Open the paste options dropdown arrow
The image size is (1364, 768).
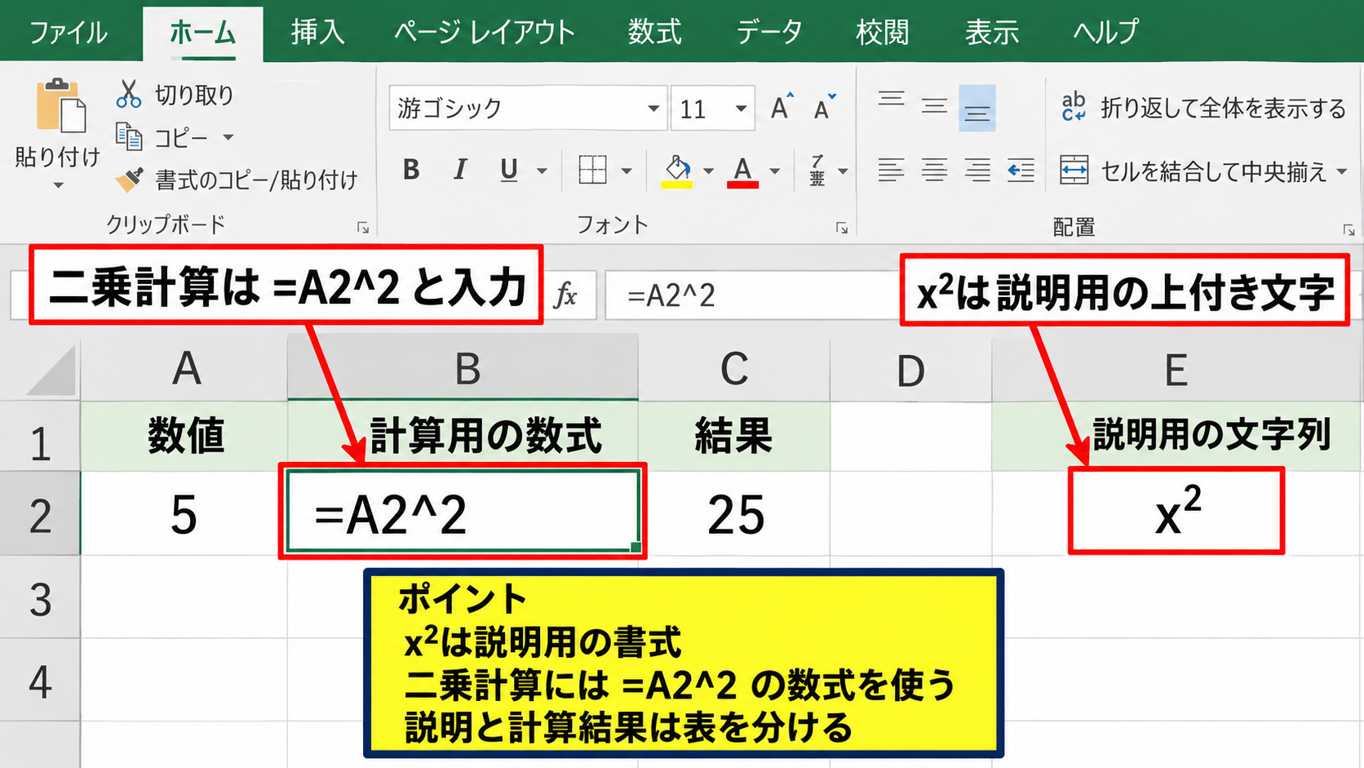[x=58, y=185]
